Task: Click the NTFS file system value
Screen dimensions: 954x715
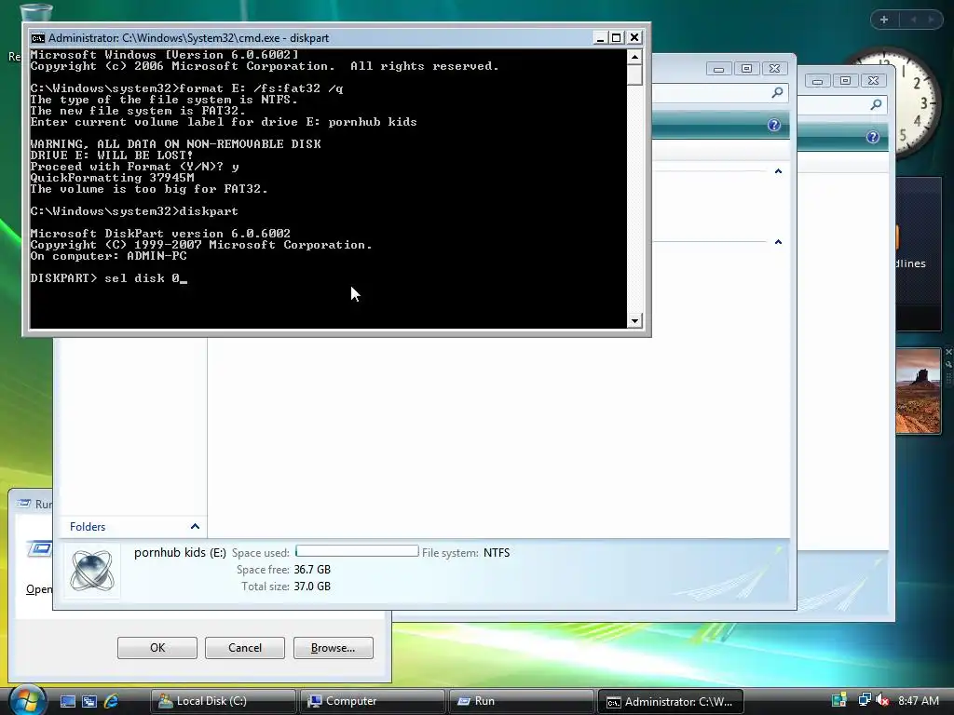Action: 497,553
